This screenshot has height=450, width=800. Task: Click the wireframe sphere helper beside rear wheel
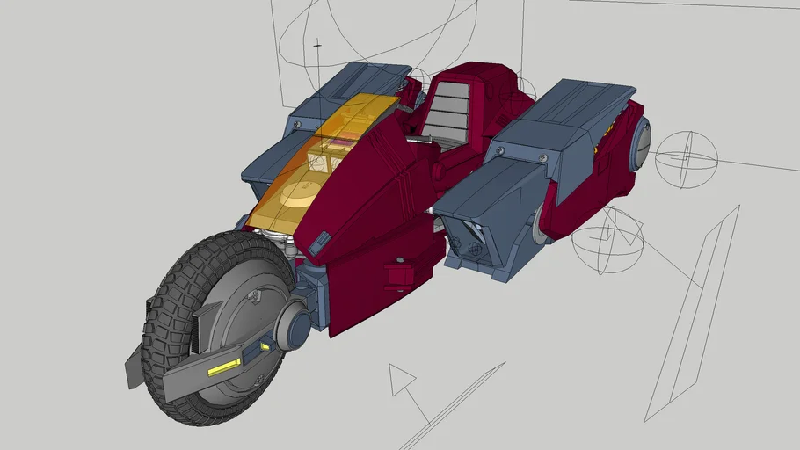click(x=687, y=159)
